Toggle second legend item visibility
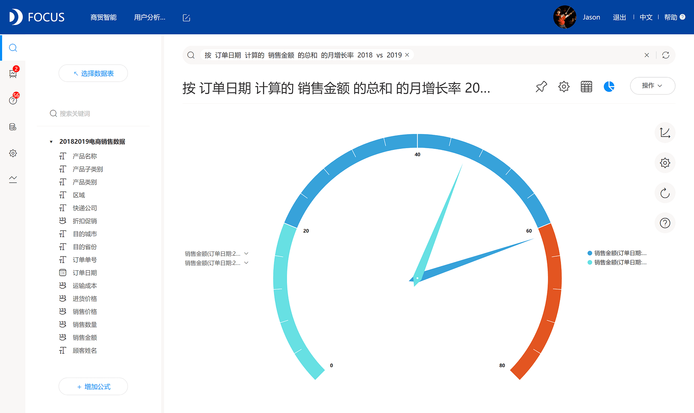This screenshot has width=694, height=413. coord(619,262)
